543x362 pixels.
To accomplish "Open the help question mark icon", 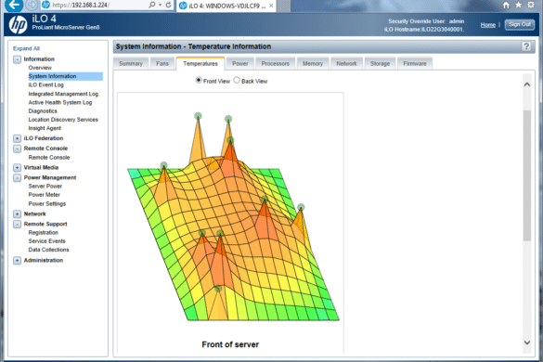I will pyautogui.click(x=526, y=46).
